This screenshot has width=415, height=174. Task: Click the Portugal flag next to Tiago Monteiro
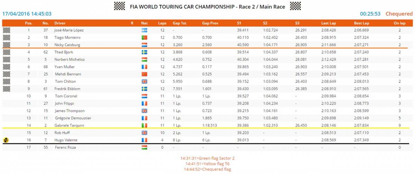click(144, 37)
